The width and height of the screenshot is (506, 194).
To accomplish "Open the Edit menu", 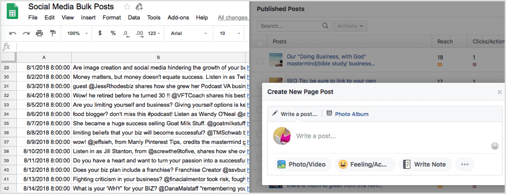I will (x=50, y=18).
